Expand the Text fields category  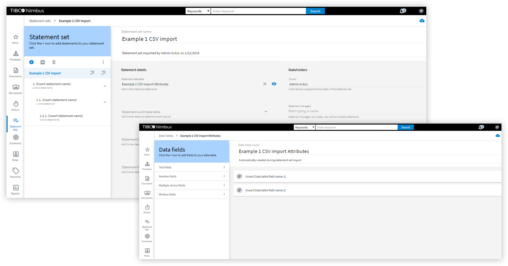192,167
